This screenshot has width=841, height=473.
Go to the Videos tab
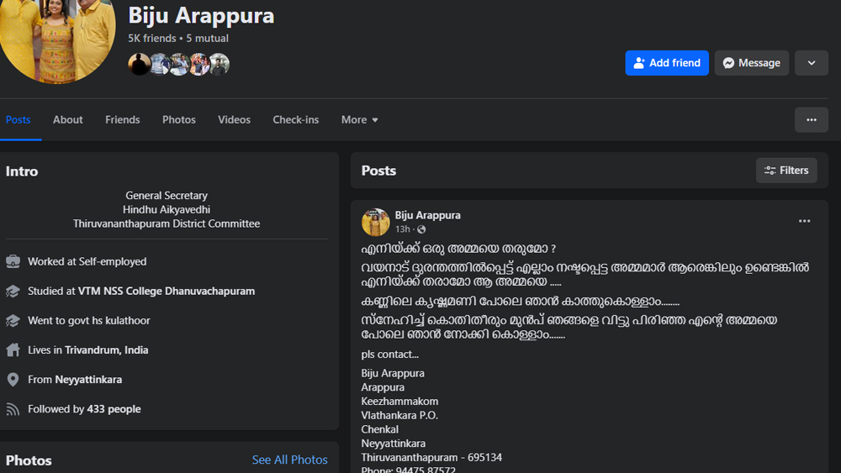234,120
